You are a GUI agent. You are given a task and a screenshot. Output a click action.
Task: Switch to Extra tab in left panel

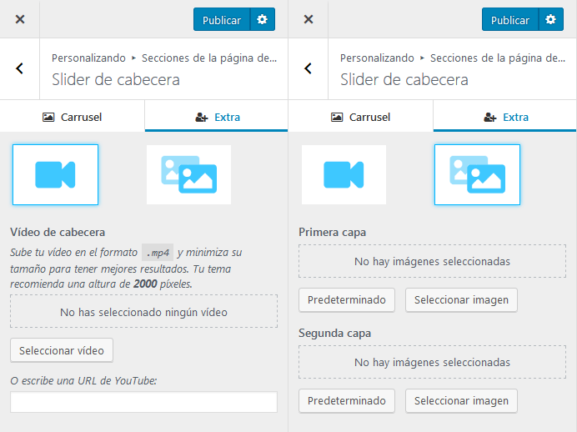pos(217,117)
